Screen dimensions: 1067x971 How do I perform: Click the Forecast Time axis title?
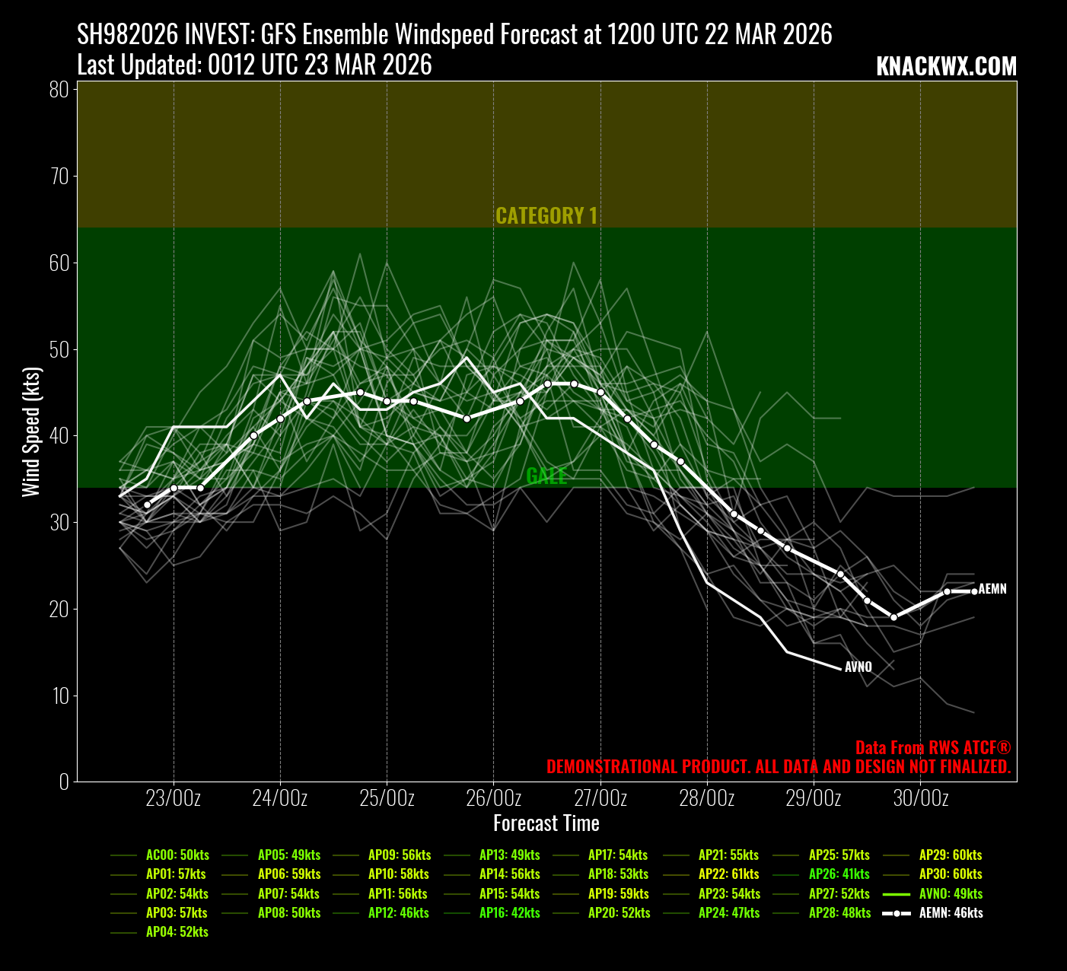[546, 823]
